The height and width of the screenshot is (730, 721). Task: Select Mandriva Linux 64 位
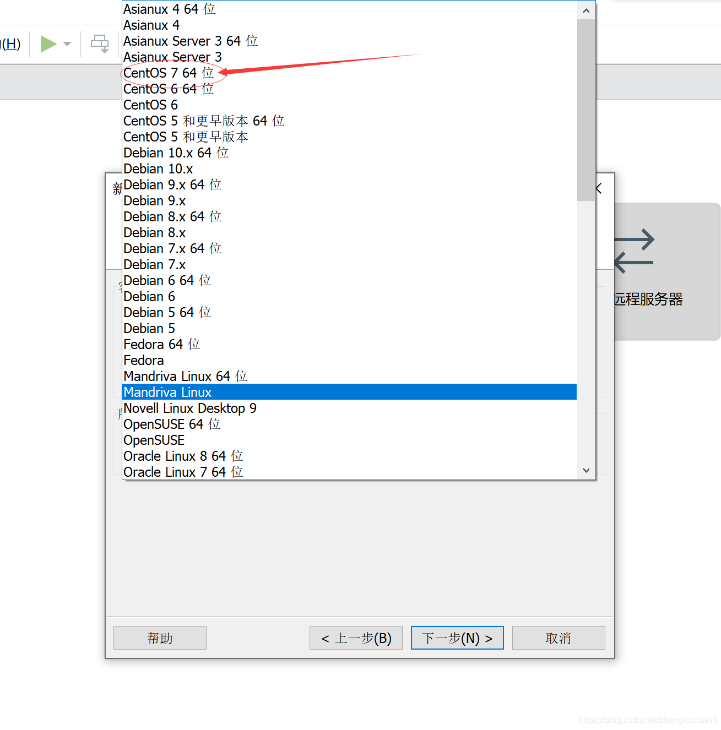tap(349, 377)
